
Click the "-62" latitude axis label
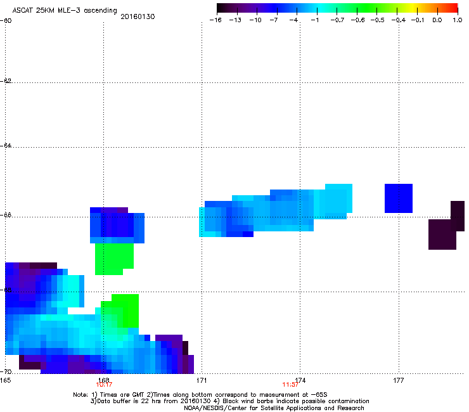point(6,80)
